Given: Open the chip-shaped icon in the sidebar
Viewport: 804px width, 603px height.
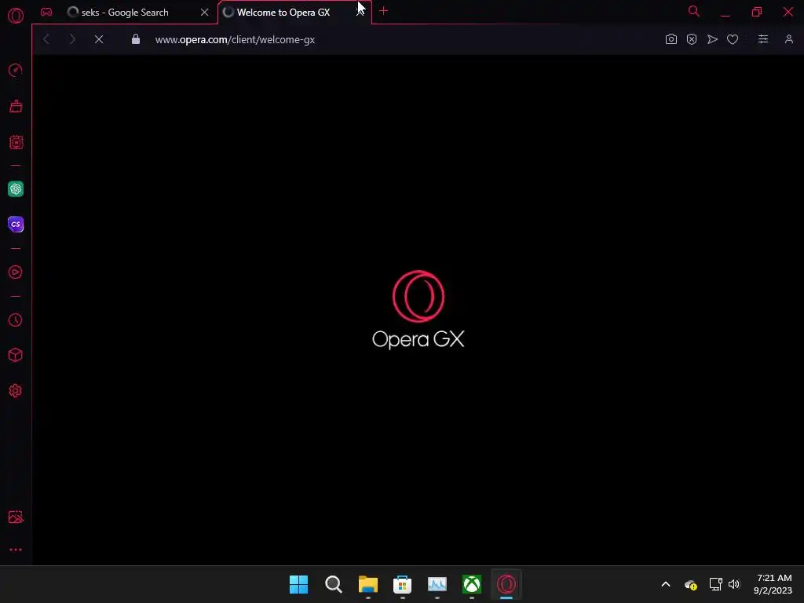Looking at the screenshot, I should [x=16, y=142].
